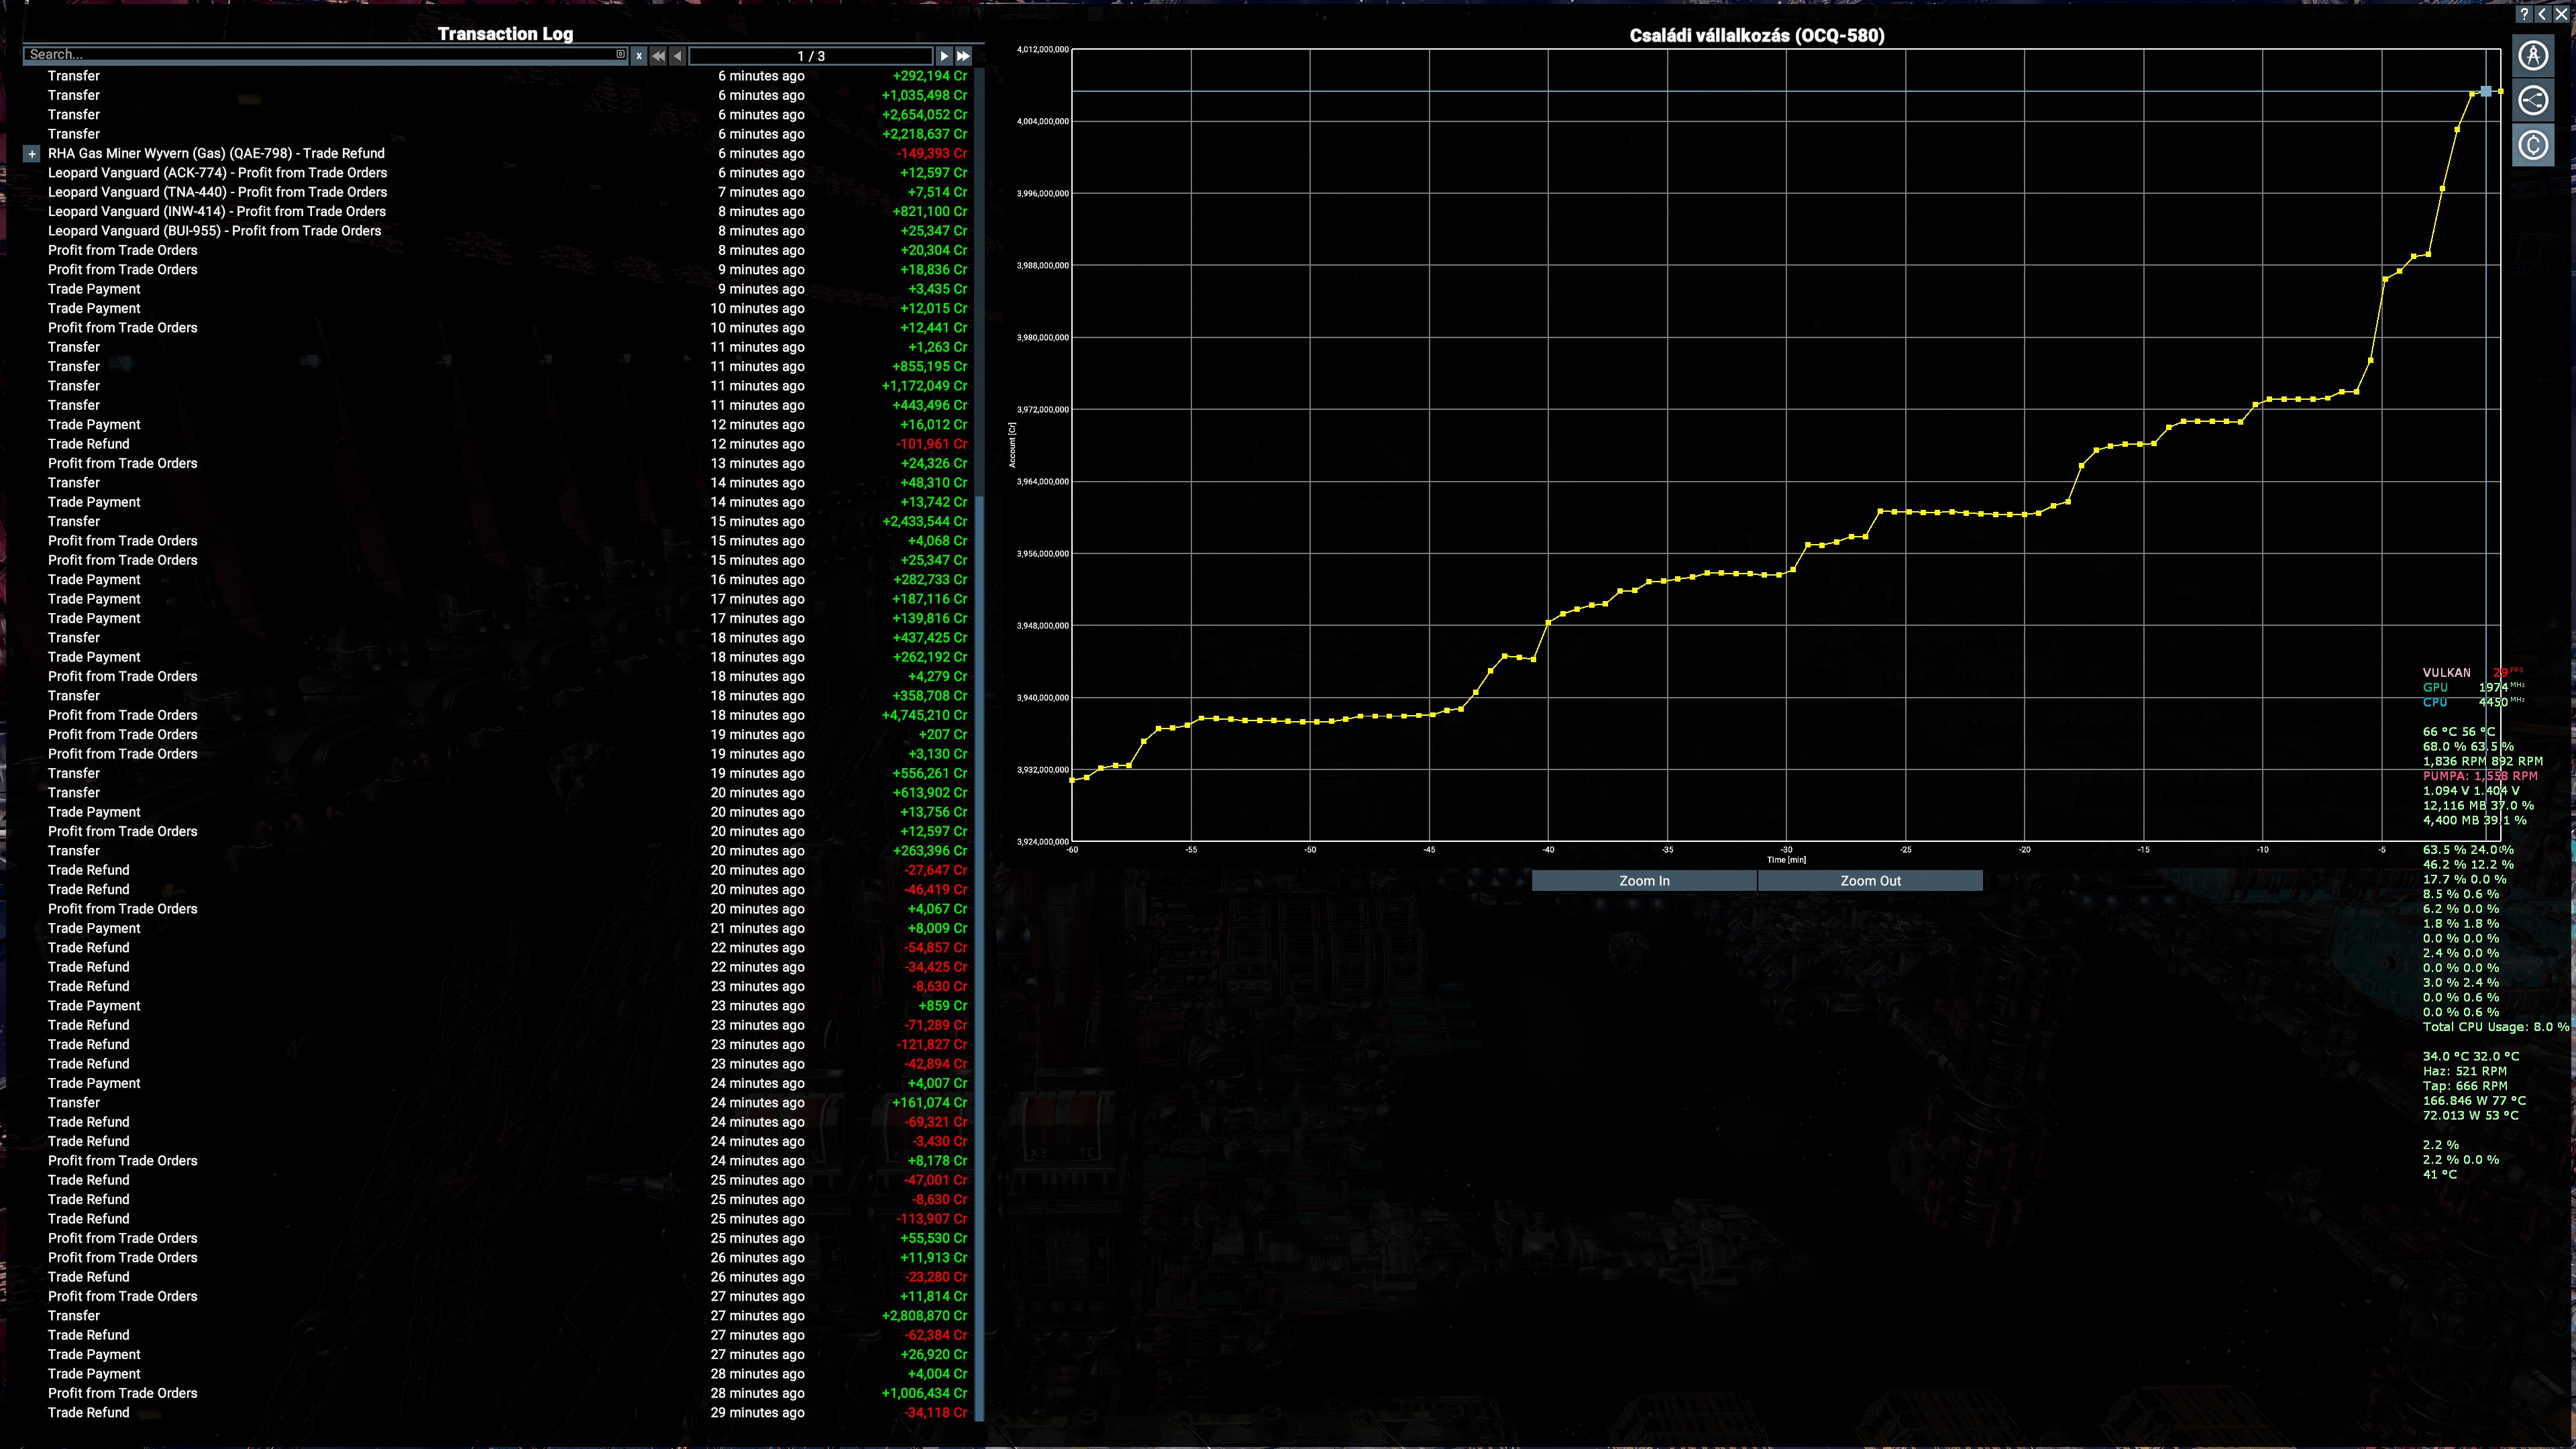Click the +282,733 Cr trade payment amount

(x=929, y=580)
